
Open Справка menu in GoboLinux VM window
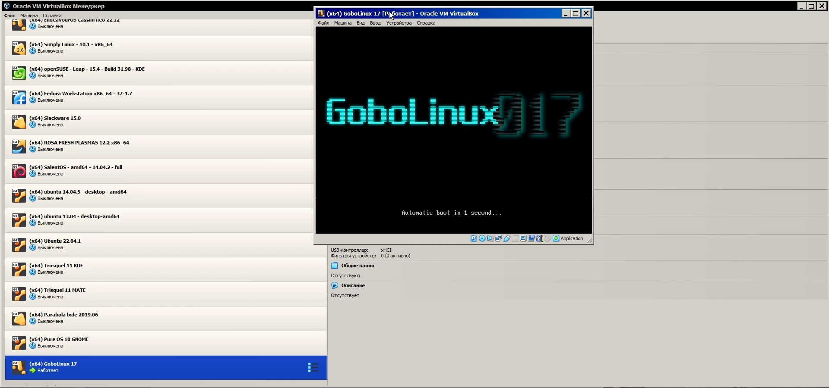426,23
